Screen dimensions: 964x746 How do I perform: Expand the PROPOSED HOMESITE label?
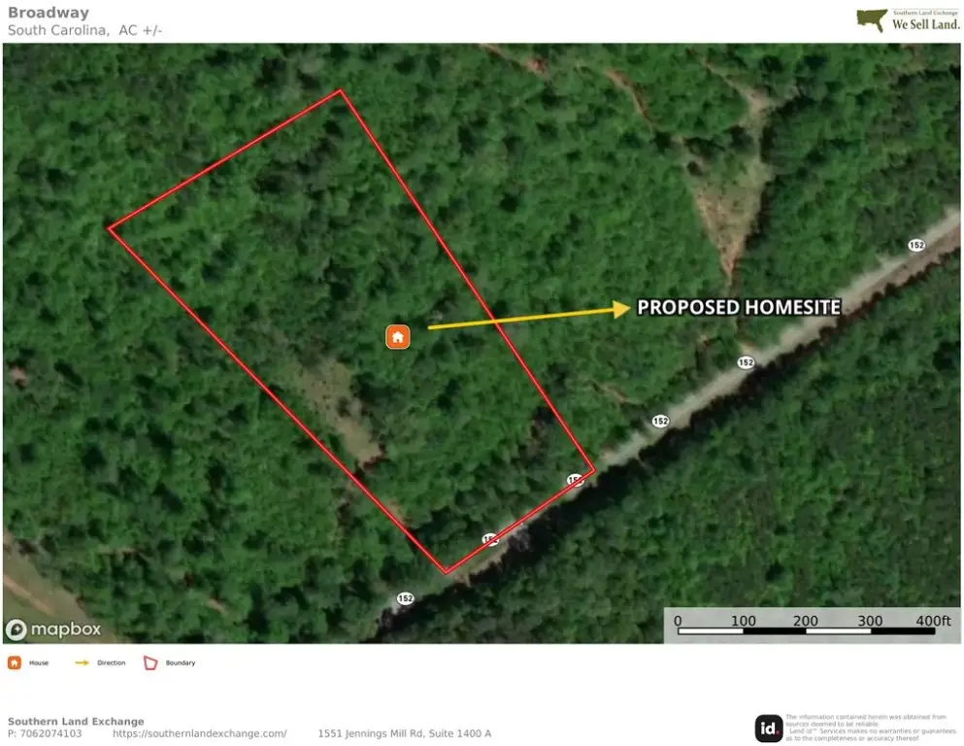point(740,307)
